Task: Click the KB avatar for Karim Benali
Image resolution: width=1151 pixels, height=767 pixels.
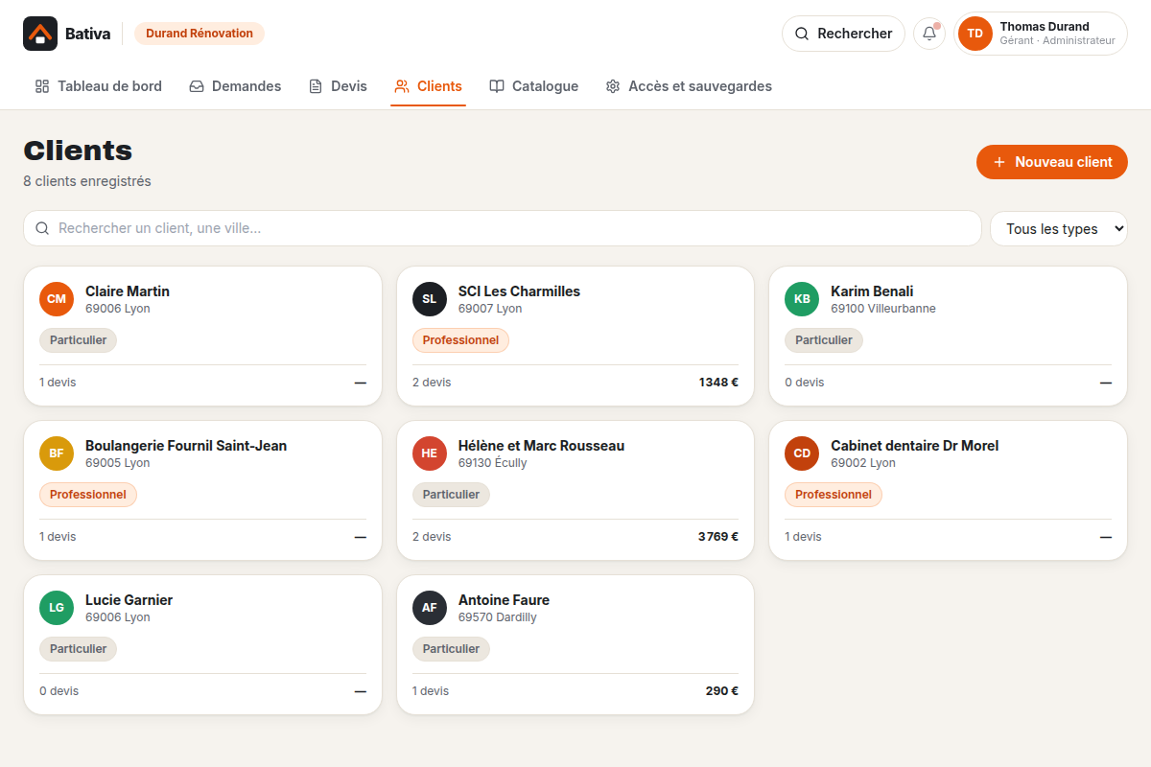Action: pyautogui.click(x=802, y=299)
